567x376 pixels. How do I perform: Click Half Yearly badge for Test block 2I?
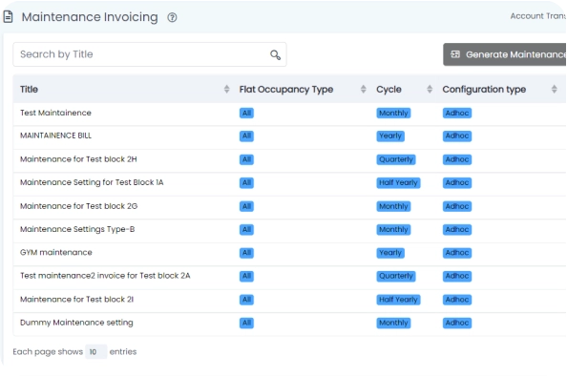pyautogui.click(x=398, y=300)
